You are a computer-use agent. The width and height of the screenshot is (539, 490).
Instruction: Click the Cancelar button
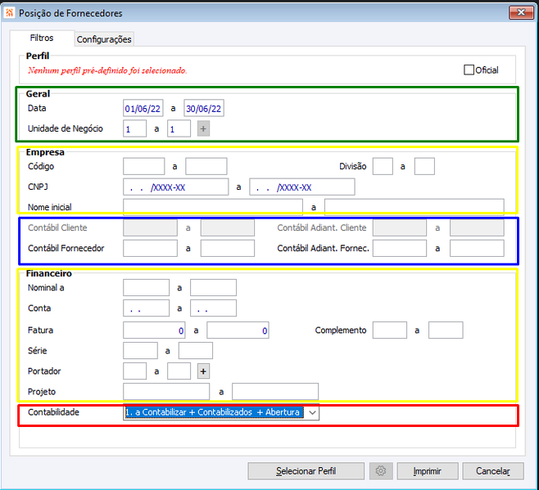493,470
